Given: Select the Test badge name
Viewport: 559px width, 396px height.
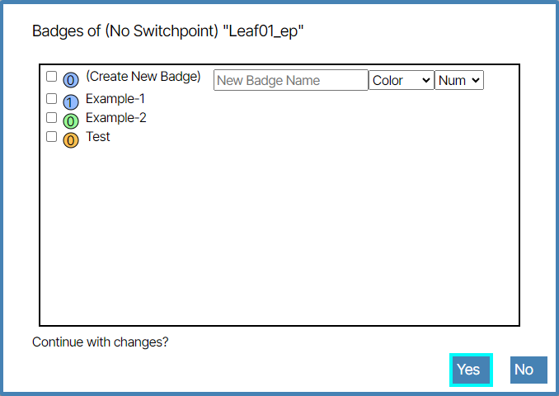Looking at the screenshot, I should coord(98,137).
